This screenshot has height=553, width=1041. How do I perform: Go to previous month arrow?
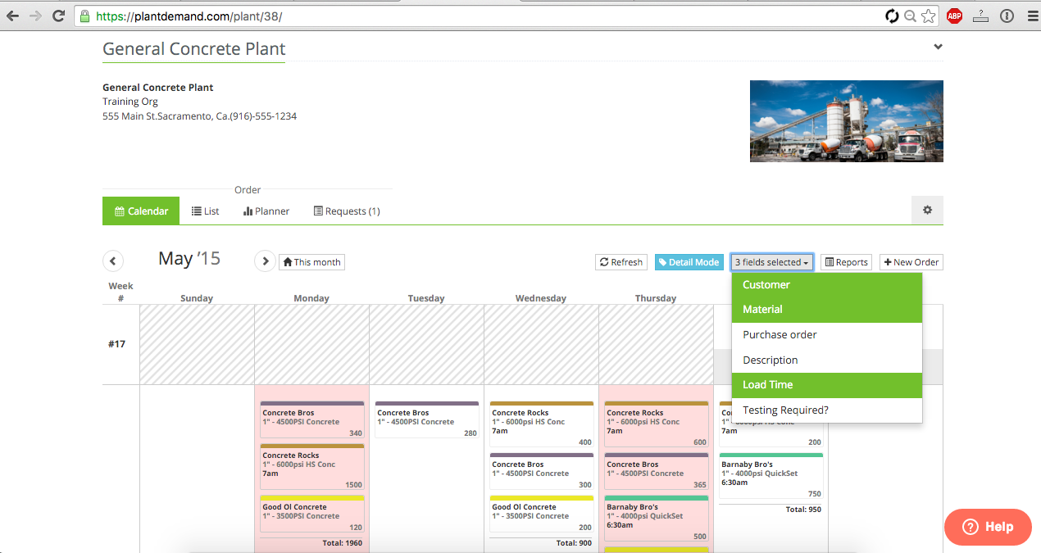click(x=113, y=261)
